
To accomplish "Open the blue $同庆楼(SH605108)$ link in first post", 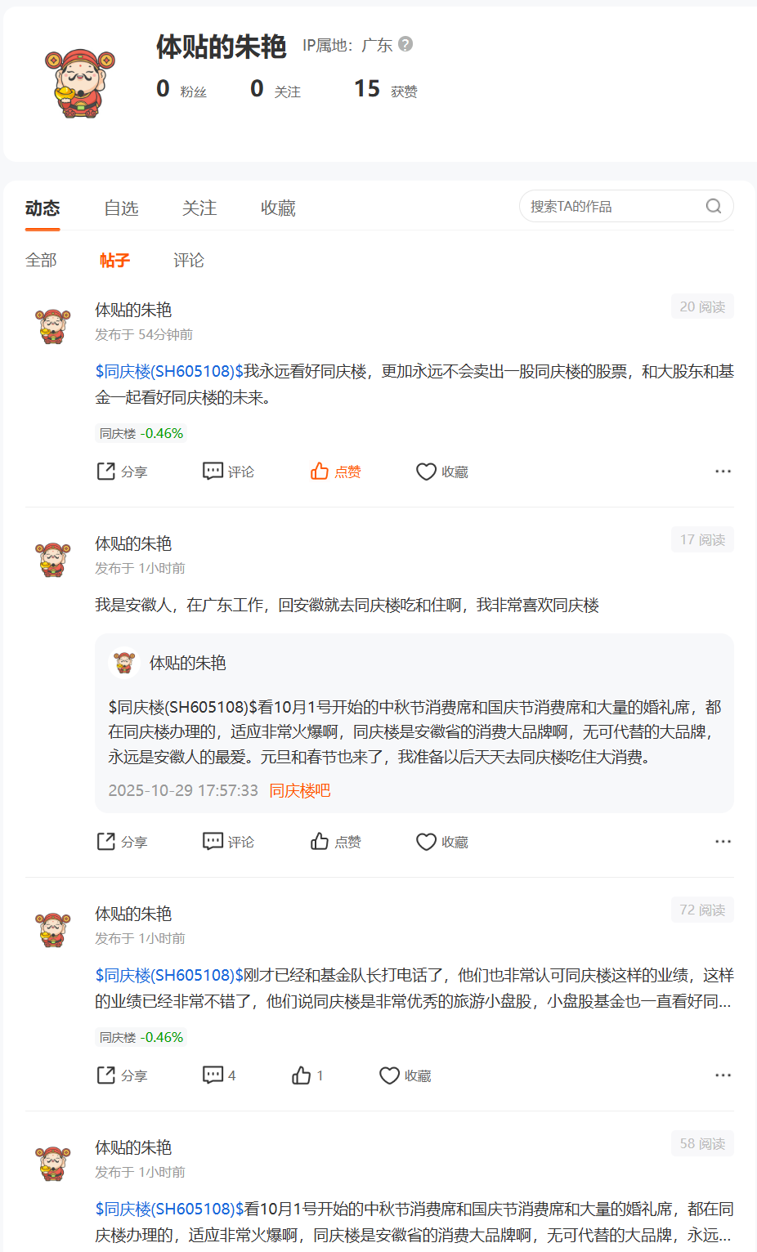I will click(x=169, y=371).
